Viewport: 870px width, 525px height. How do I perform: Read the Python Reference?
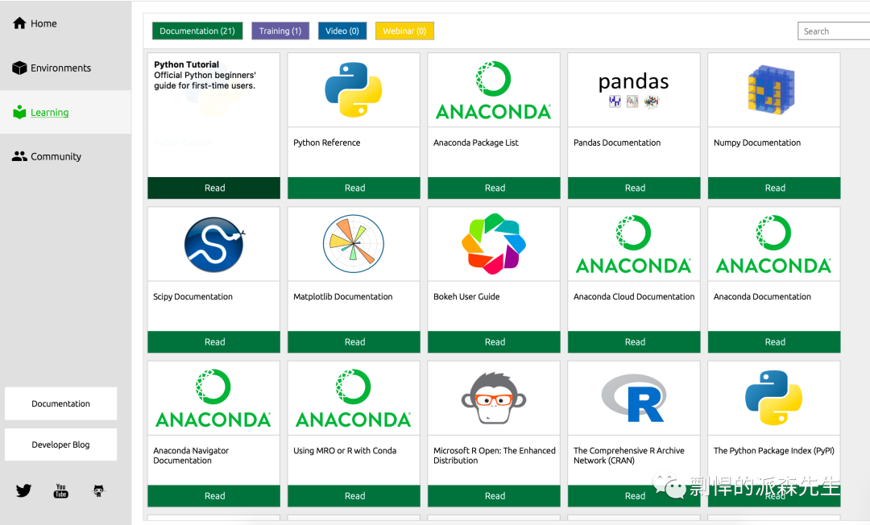(x=354, y=188)
